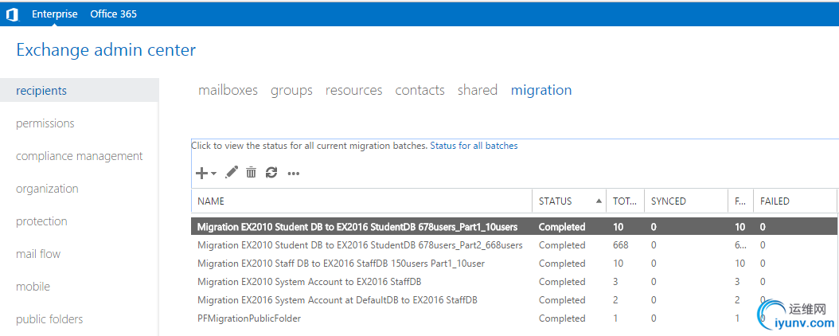Click the delete trash can icon
Screen dimensions: 839x336
point(252,172)
